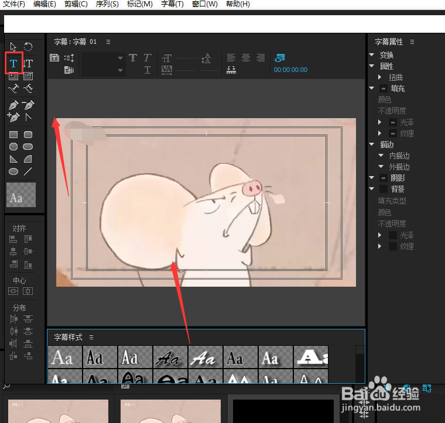Select the Vertical Type tool
This screenshot has width=445, height=423.
pyautogui.click(x=28, y=63)
